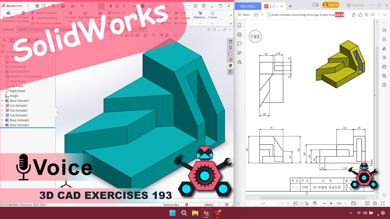The image size is (390, 219).
Task: Expand Boss-Extrude3 in feature tree
Action: (2, 125)
